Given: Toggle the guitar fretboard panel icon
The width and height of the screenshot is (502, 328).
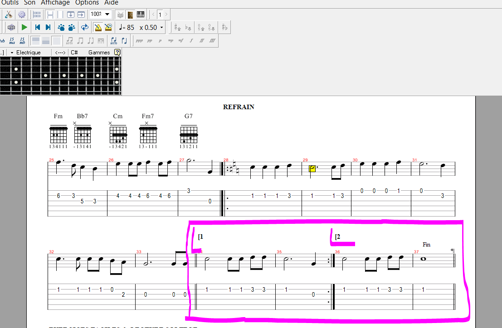Looking at the screenshot, I should [130, 14].
